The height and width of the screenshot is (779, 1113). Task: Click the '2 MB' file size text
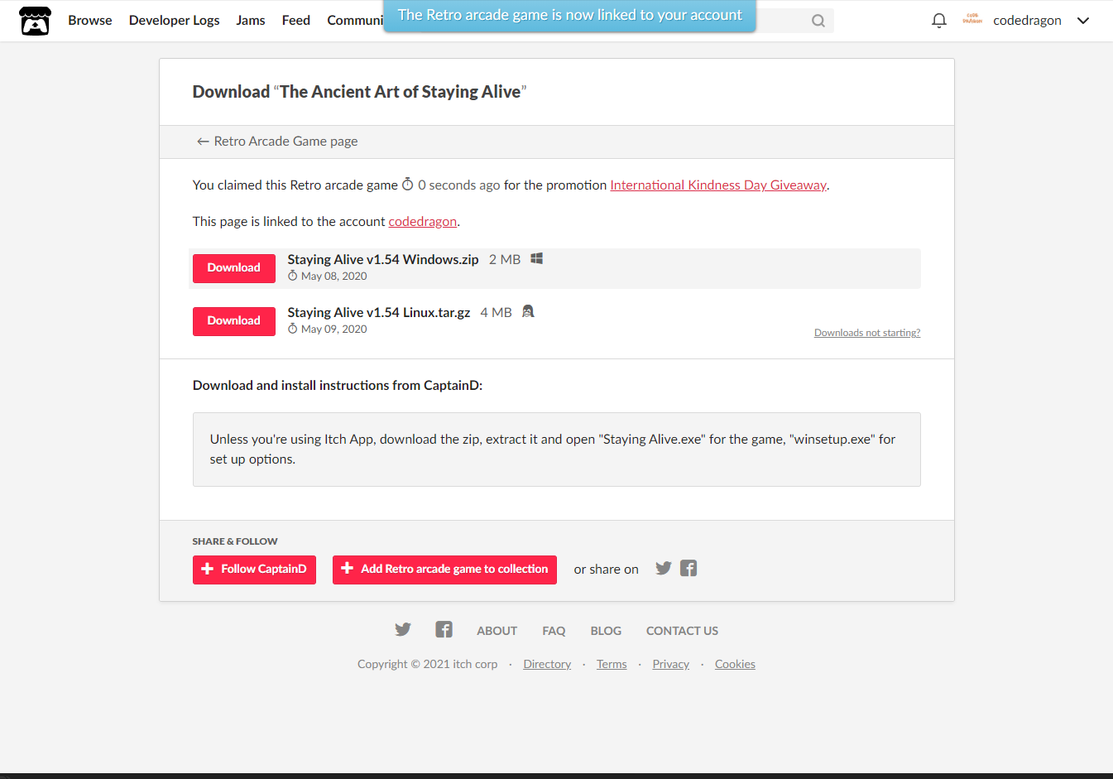coord(505,260)
